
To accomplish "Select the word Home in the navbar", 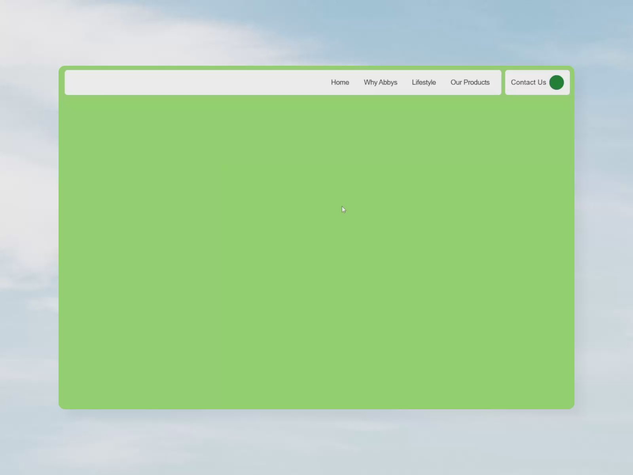I will pyautogui.click(x=340, y=82).
